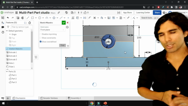This screenshot has width=188, height=106.
Task: Select the Line sketch tool
Action: pyautogui.click(x=28, y=18)
